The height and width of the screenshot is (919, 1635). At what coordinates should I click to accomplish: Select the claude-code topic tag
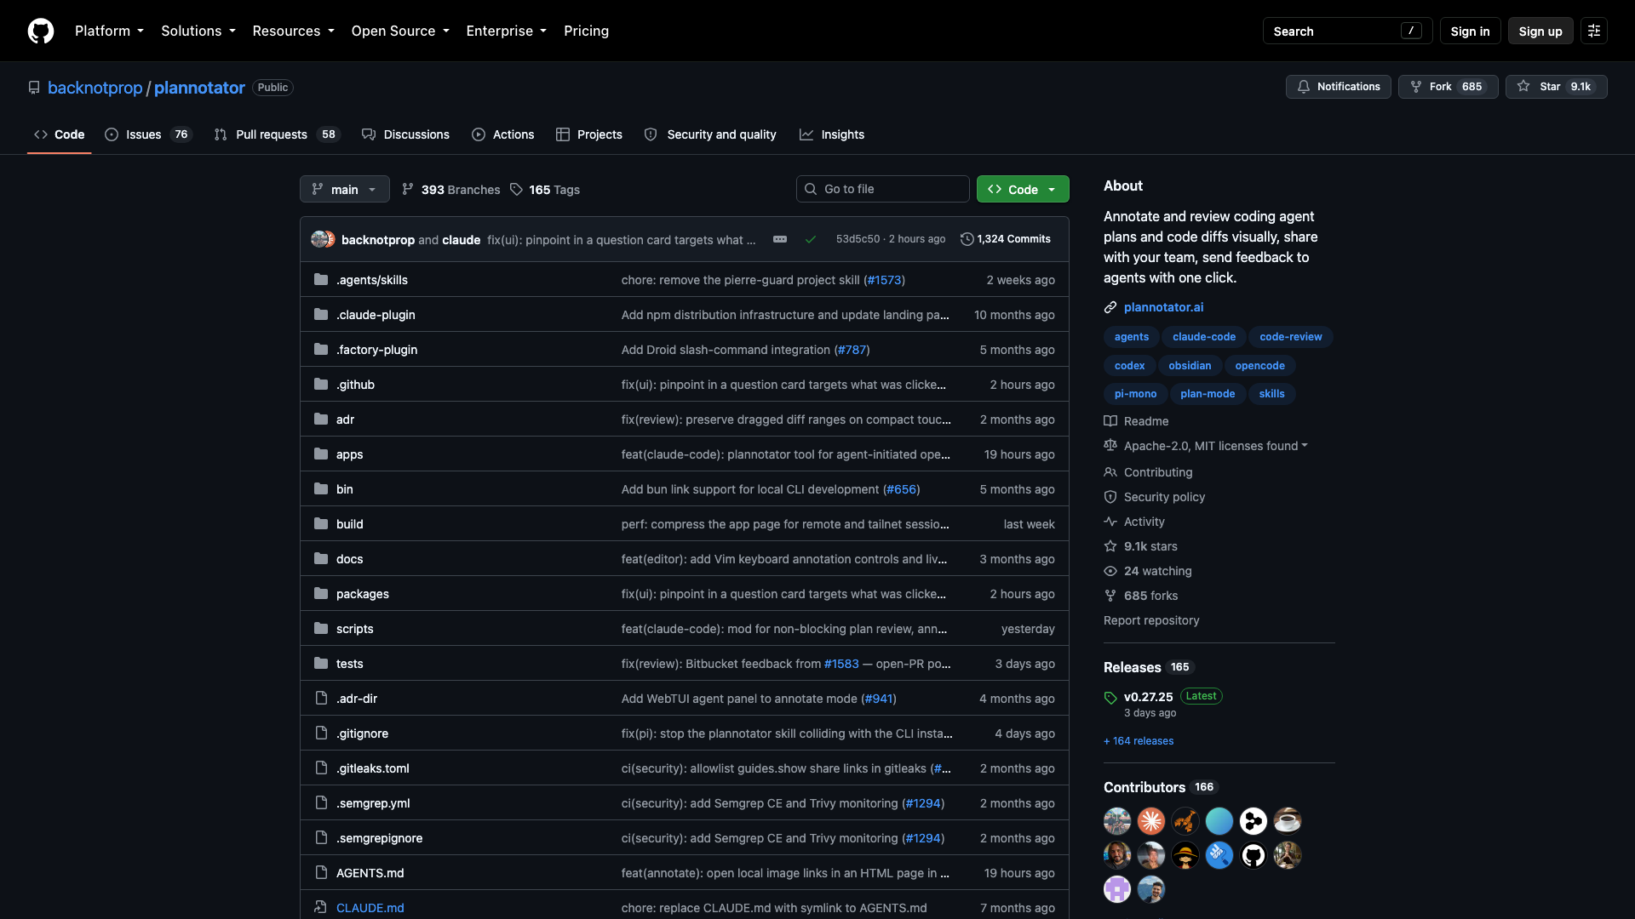pos(1203,337)
